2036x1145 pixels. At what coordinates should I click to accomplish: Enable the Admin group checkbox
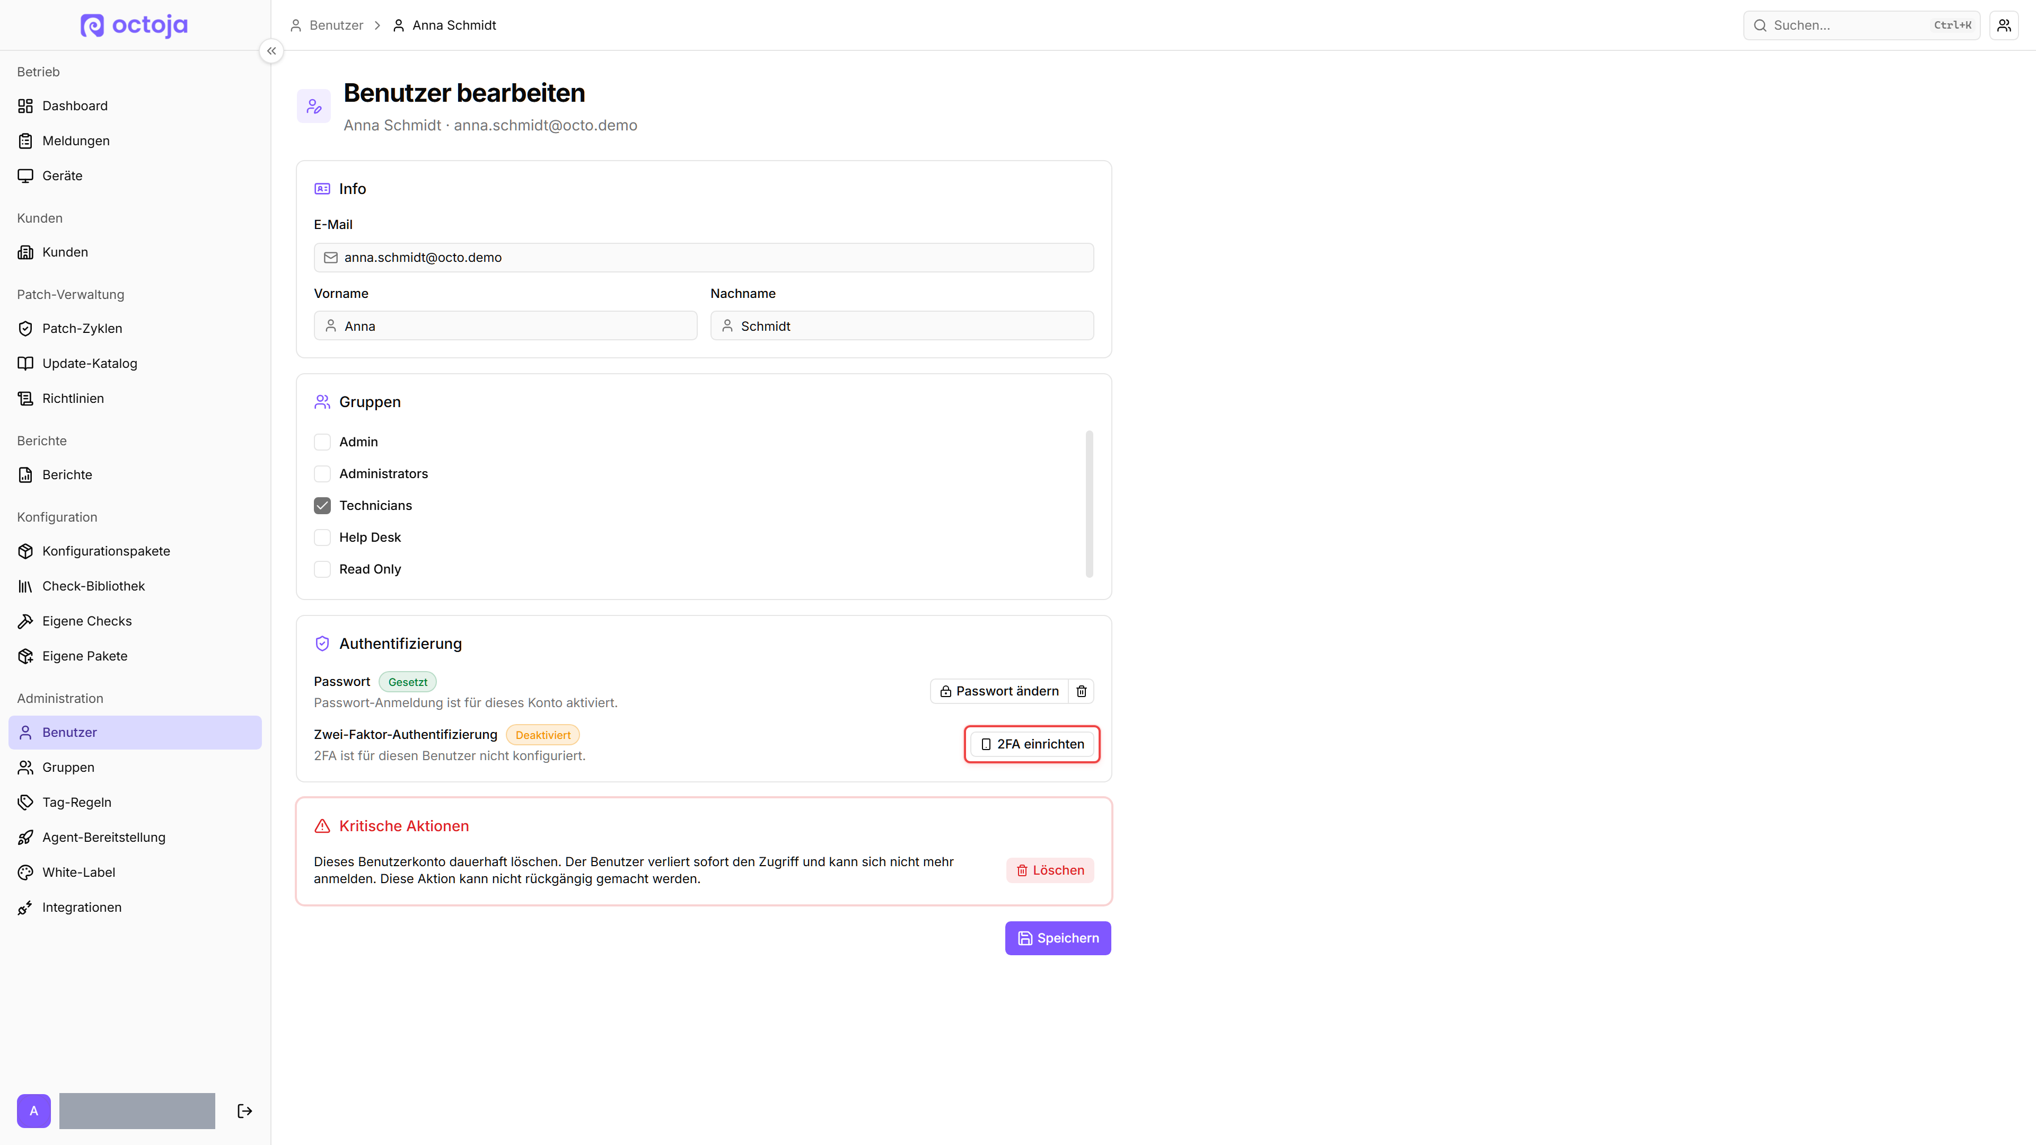tap(322, 442)
